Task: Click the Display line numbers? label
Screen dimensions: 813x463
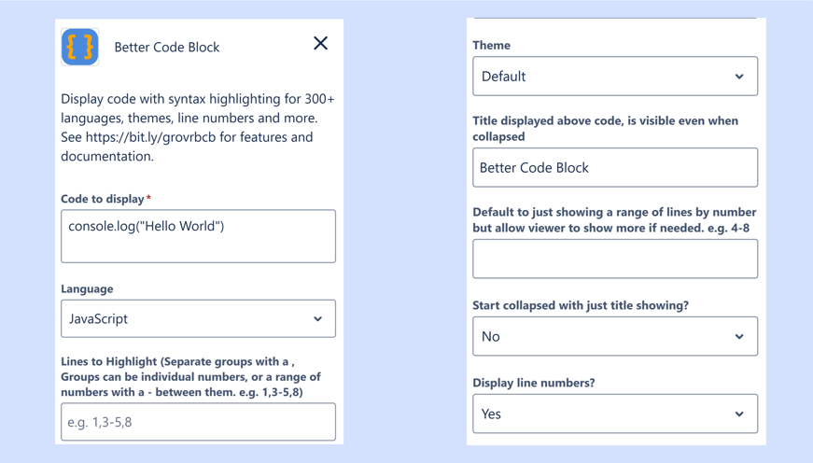Action: point(534,383)
